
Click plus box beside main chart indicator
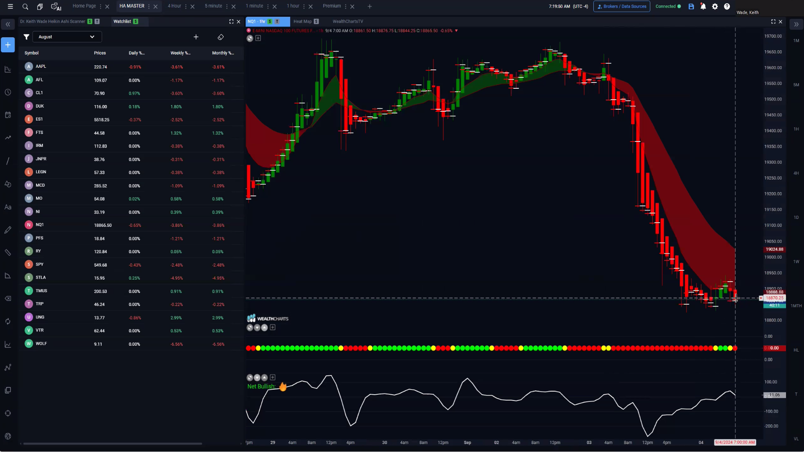258,38
